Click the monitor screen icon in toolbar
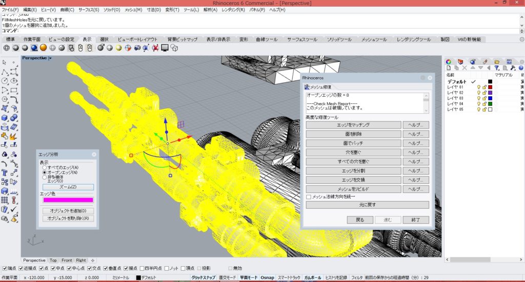The width and height of the screenshot is (525, 282). pos(165,48)
